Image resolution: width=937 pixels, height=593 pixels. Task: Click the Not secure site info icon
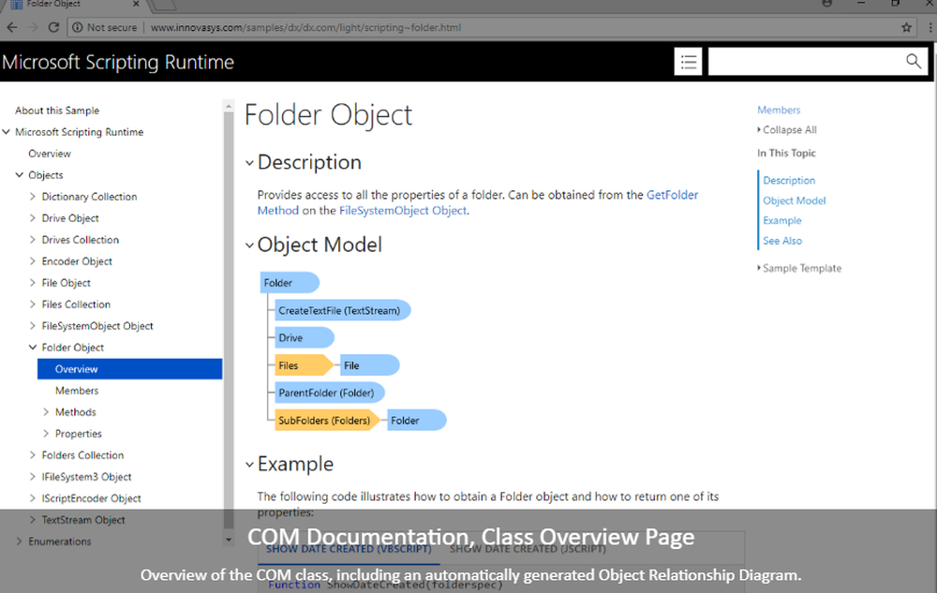[77, 27]
